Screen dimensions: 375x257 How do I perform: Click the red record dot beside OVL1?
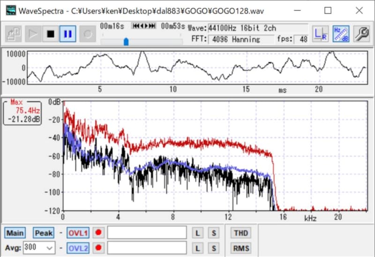(x=98, y=233)
